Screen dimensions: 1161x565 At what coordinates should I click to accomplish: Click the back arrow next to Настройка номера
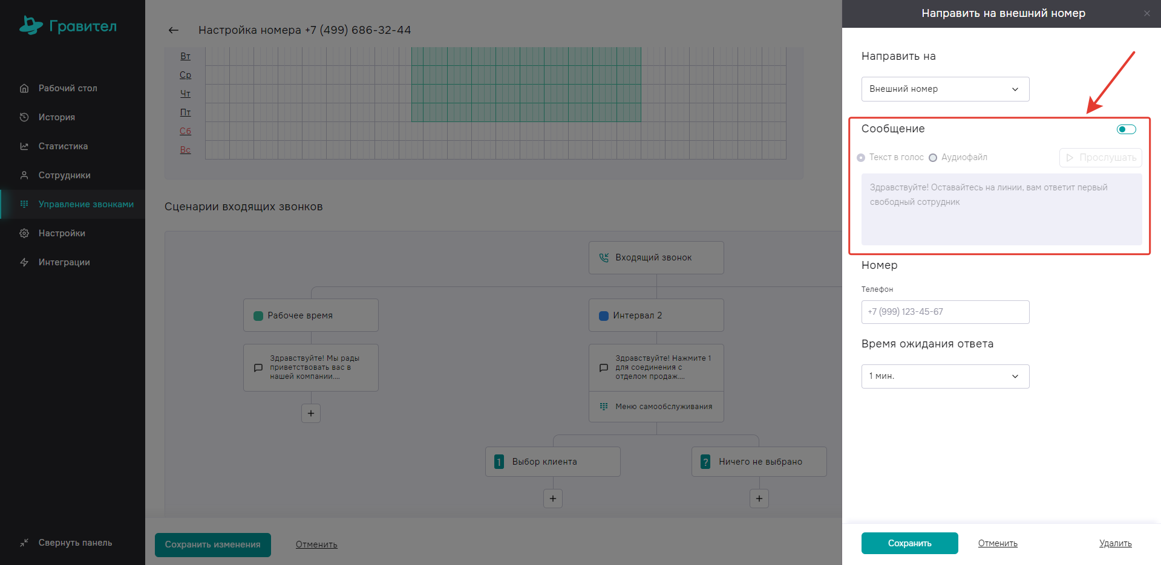tap(174, 30)
